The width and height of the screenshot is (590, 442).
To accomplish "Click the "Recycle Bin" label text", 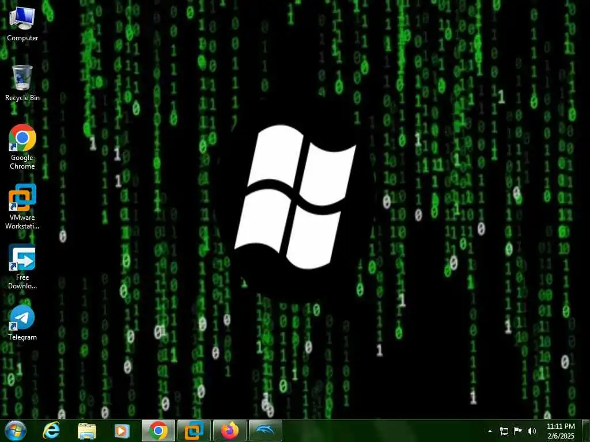I will pyautogui.click(x=22, y=98).
